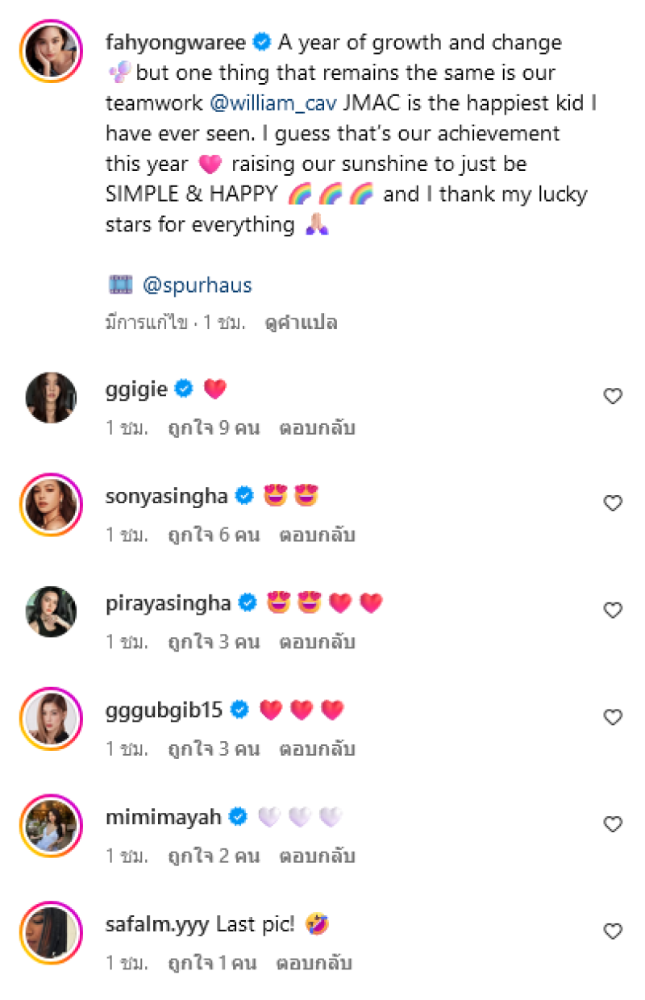Reply to ggigie with ตอบกลับ

click(x=317, y=428)
